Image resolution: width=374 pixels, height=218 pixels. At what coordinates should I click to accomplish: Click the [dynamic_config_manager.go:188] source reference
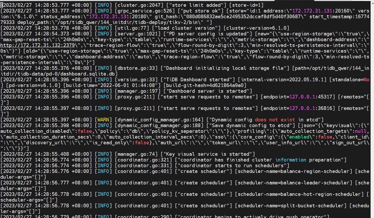click(159, 126)
